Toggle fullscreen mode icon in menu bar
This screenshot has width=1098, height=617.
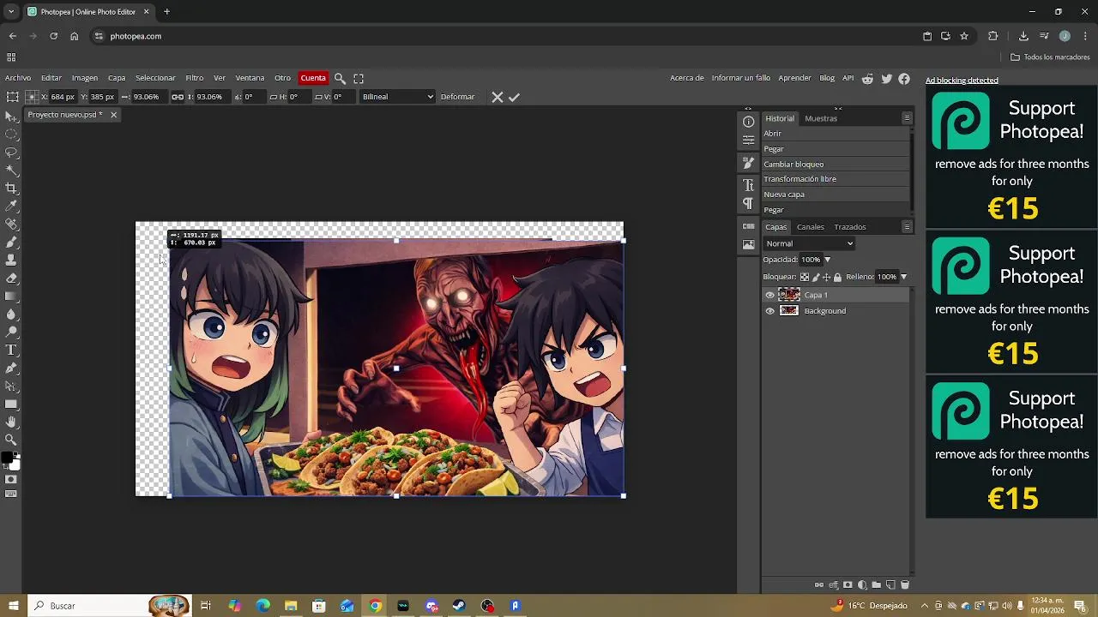click(359, 78)
